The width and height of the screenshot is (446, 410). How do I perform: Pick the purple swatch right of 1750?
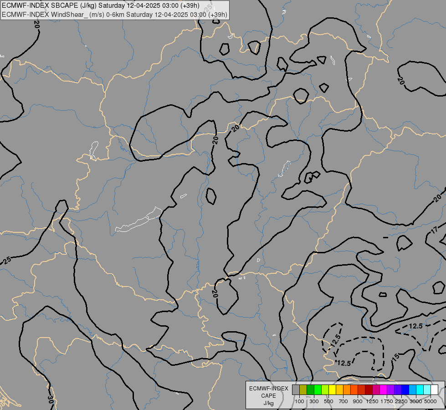click(390, 389)
